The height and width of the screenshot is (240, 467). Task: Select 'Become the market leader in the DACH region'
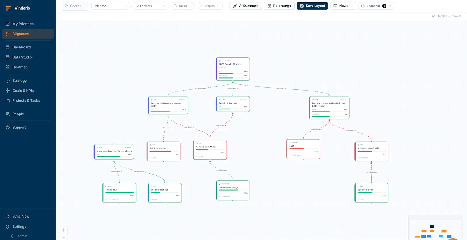coord(329,108)
